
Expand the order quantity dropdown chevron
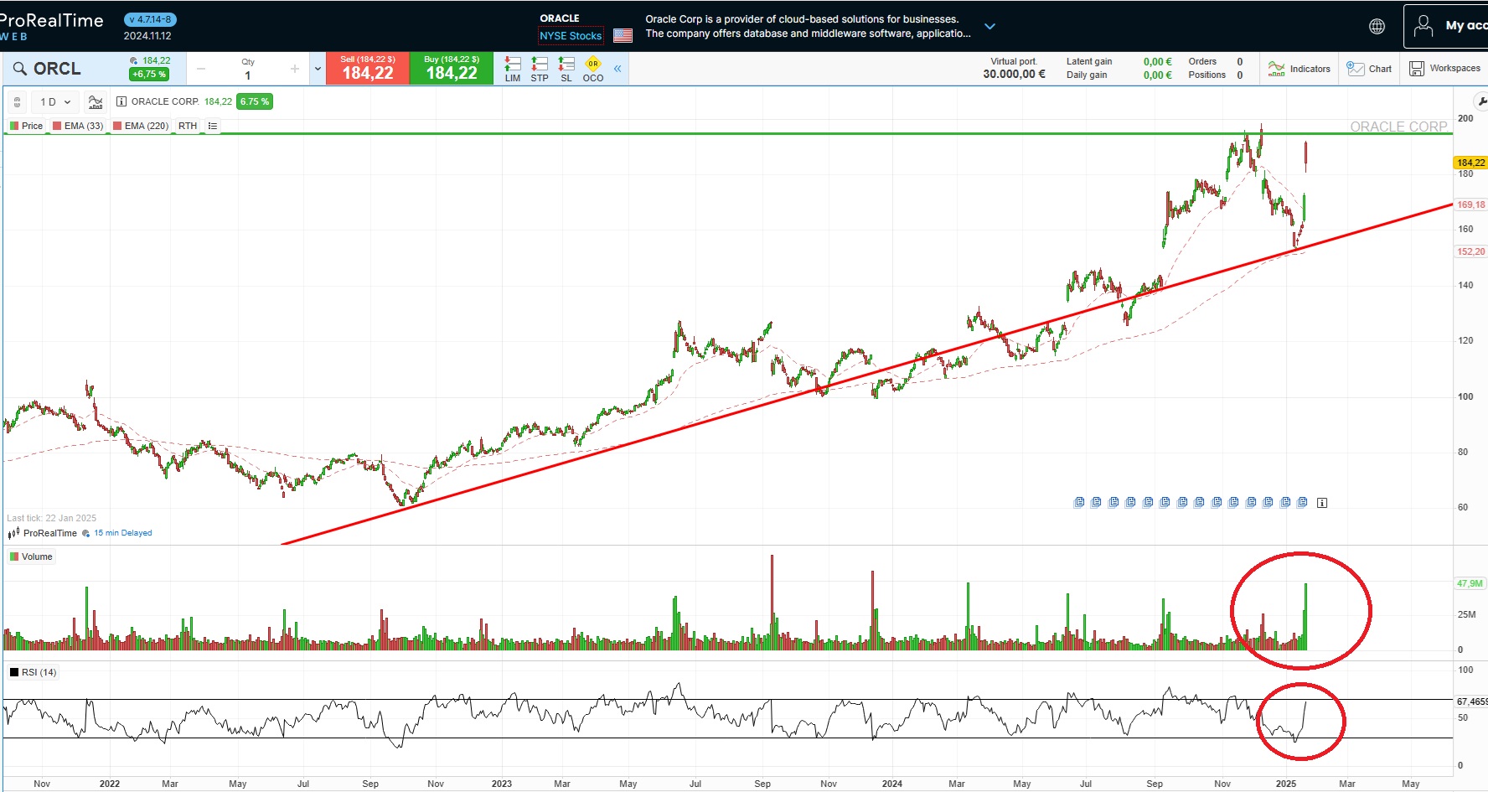pyautogui.click(x=317, y=68)
